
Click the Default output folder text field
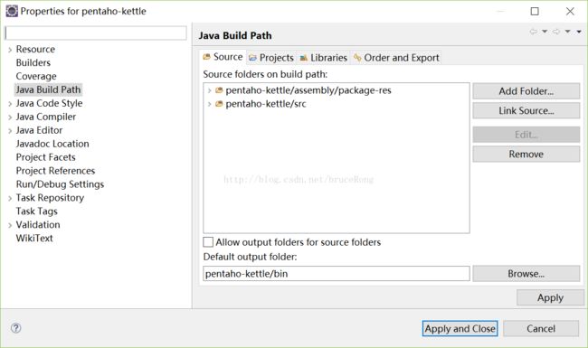(x=337, y=274)
